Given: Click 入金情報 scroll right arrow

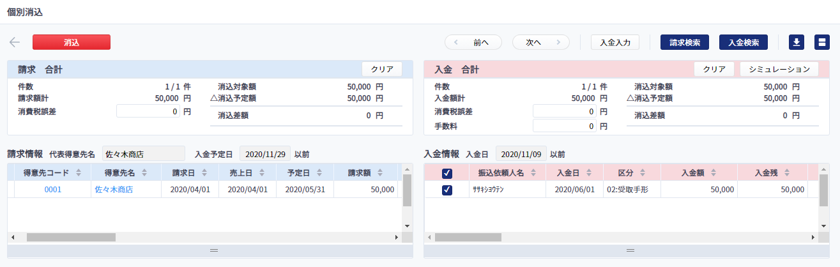Looking at the screenshot, I should click(x=813, y=237).
